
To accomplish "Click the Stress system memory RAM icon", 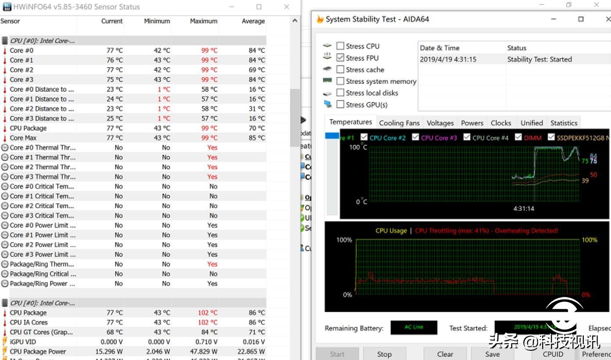I will 327,81.
